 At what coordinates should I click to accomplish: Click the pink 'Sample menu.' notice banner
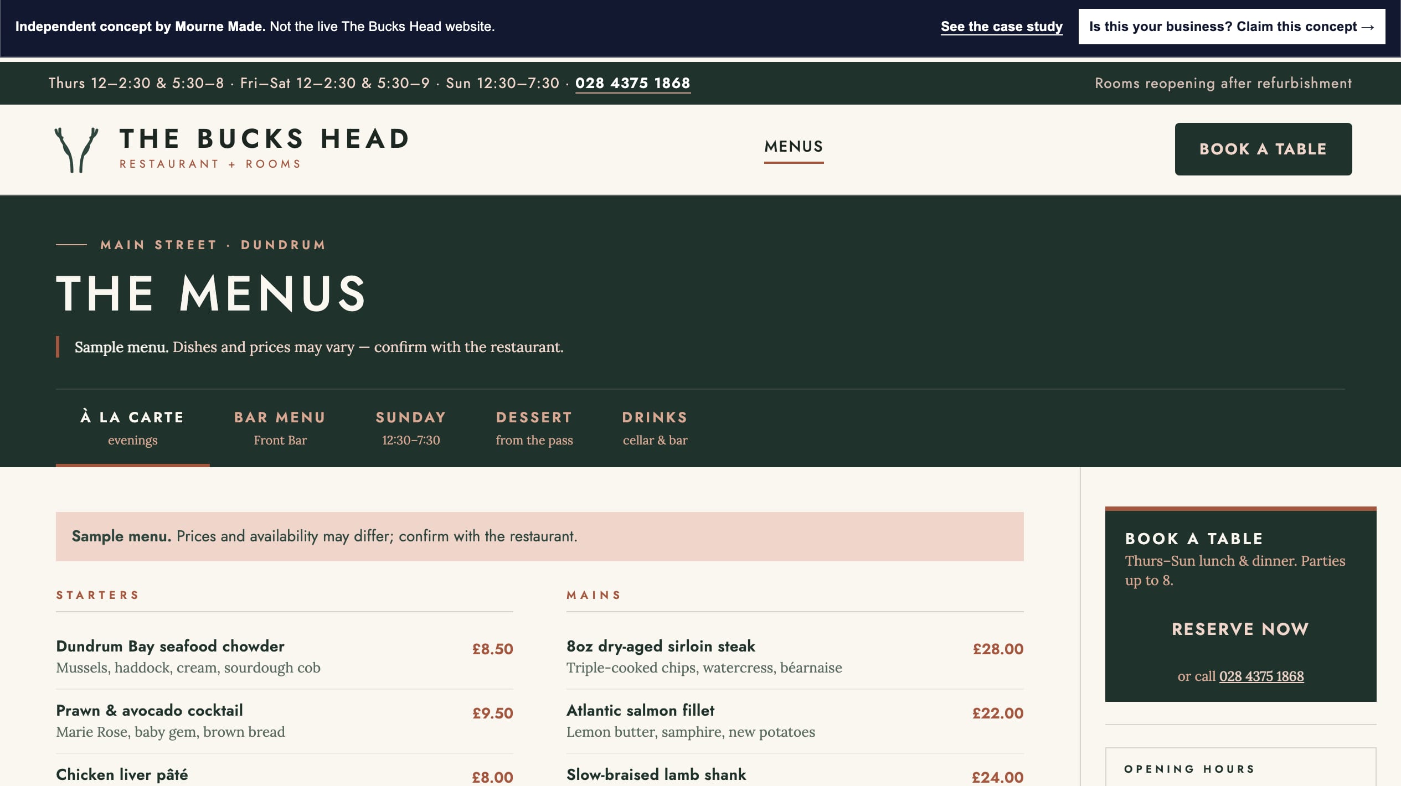[x=539, y=536]
